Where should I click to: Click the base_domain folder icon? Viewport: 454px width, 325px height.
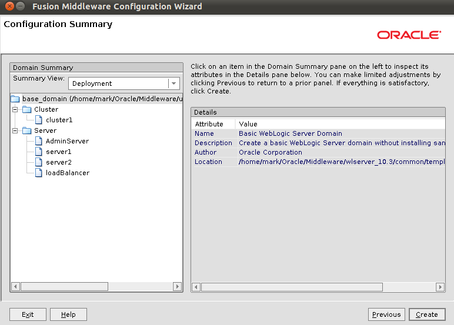tap(15, 99)
